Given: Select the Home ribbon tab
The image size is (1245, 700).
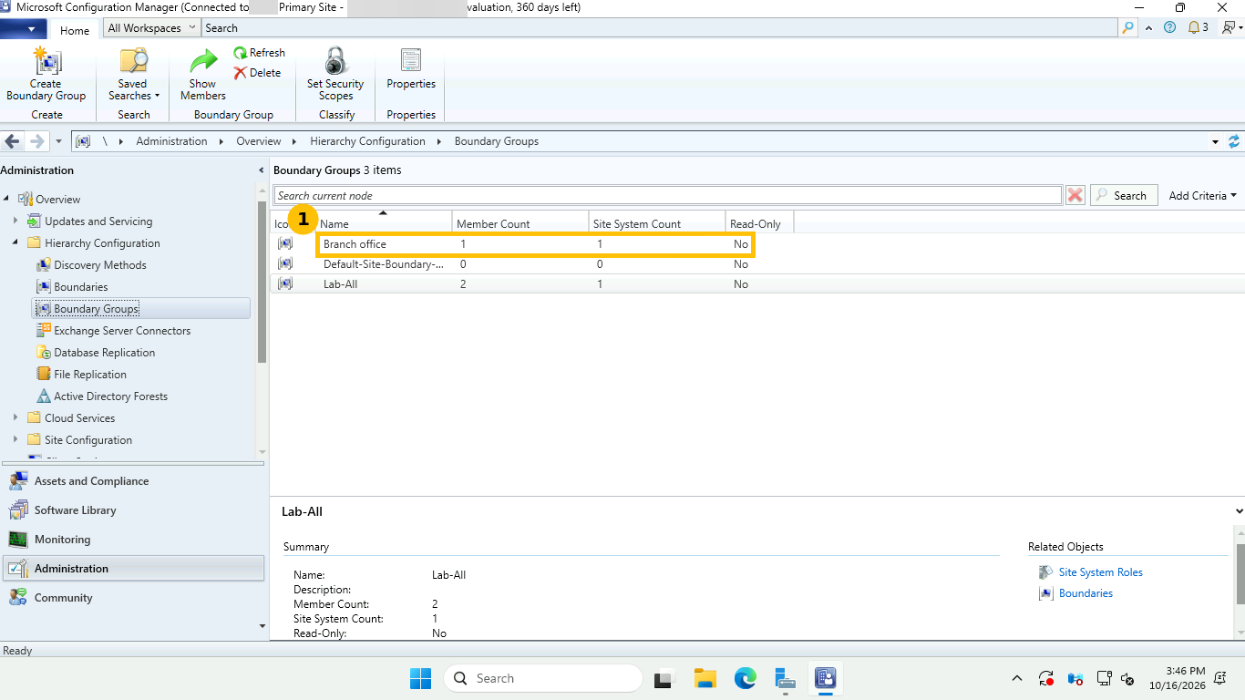Looking at the screenshot, I should 75,30.
